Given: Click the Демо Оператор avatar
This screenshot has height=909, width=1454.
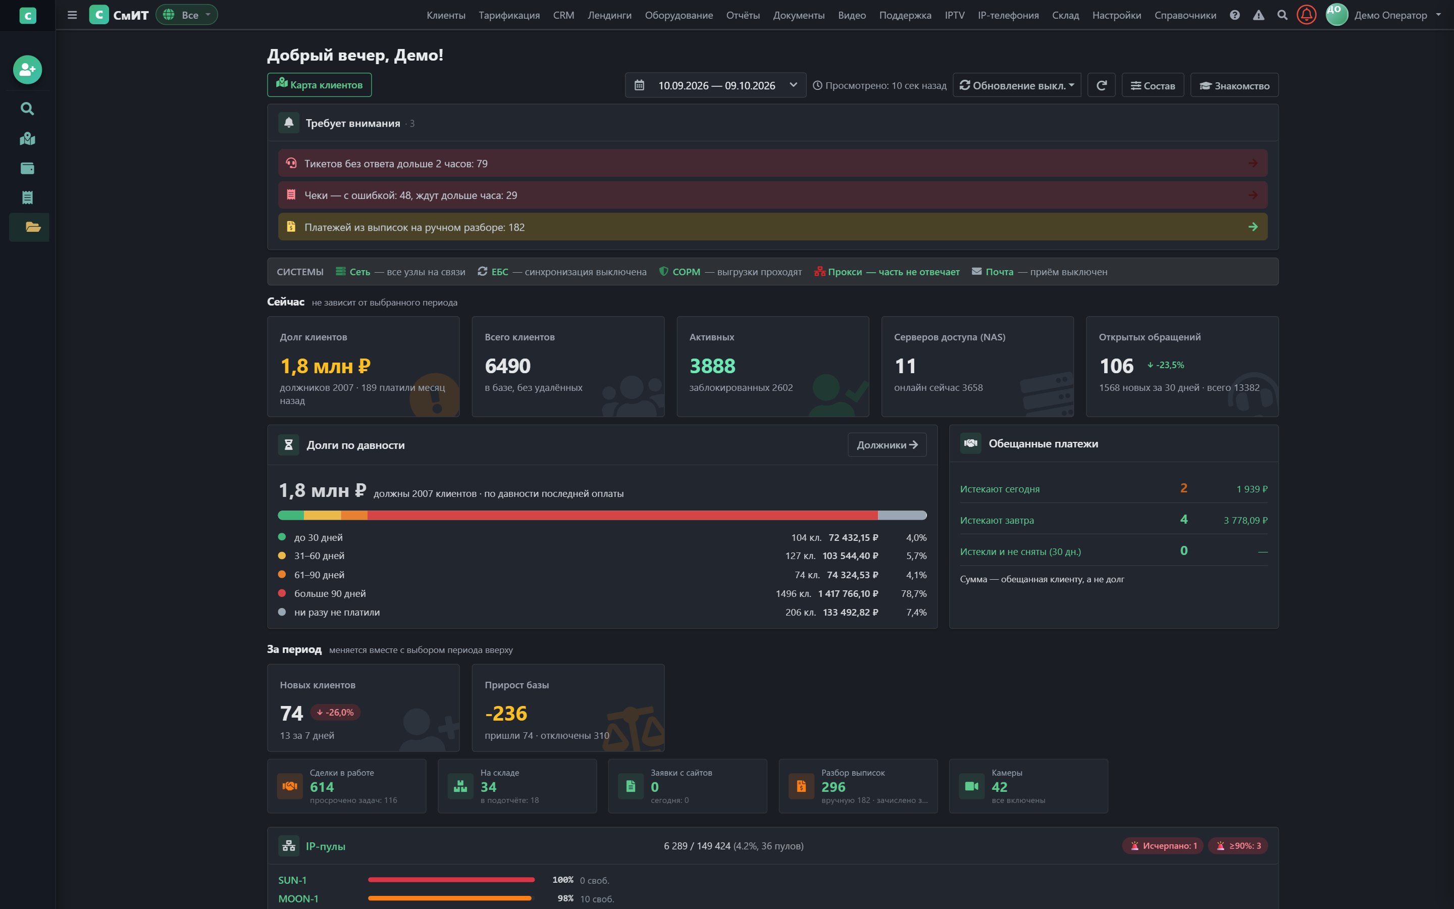Looking at the screenshot, I should pyautogui.click(x=1337, y=15).
